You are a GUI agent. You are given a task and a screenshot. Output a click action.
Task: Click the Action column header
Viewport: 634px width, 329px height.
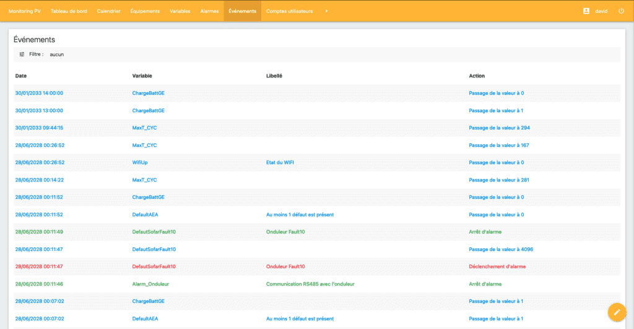(477, 76)
